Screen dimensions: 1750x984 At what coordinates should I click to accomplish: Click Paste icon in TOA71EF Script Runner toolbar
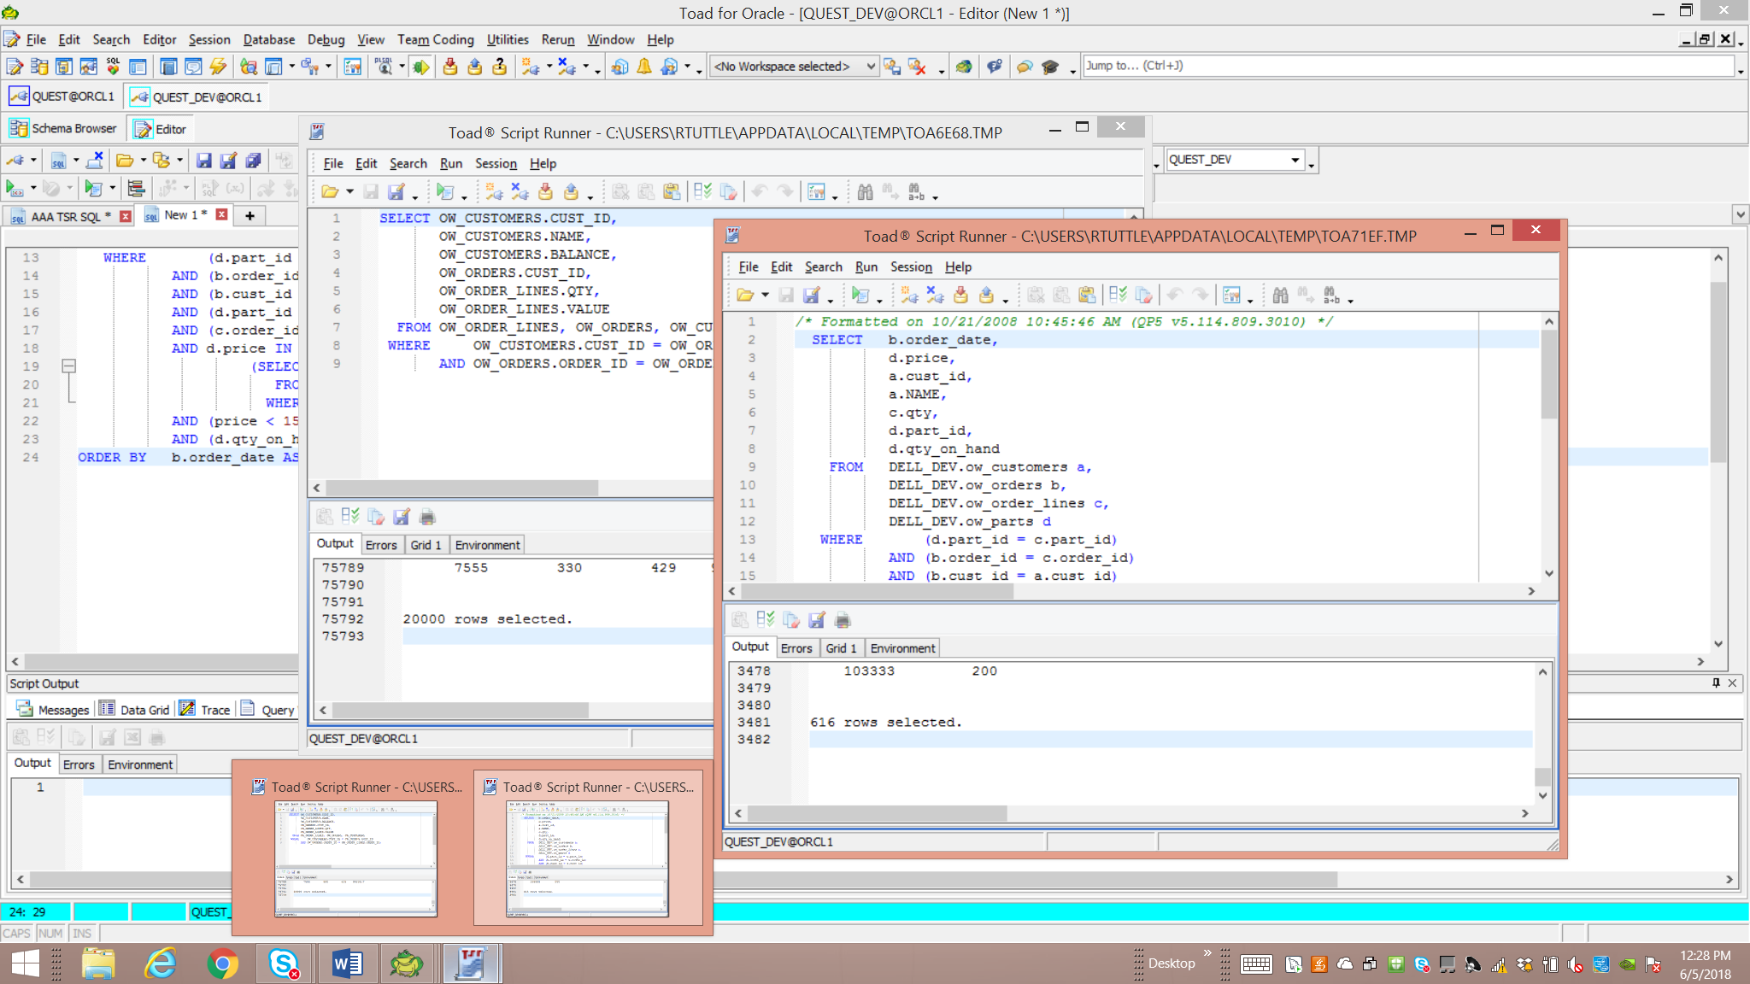click(1087, 296)
